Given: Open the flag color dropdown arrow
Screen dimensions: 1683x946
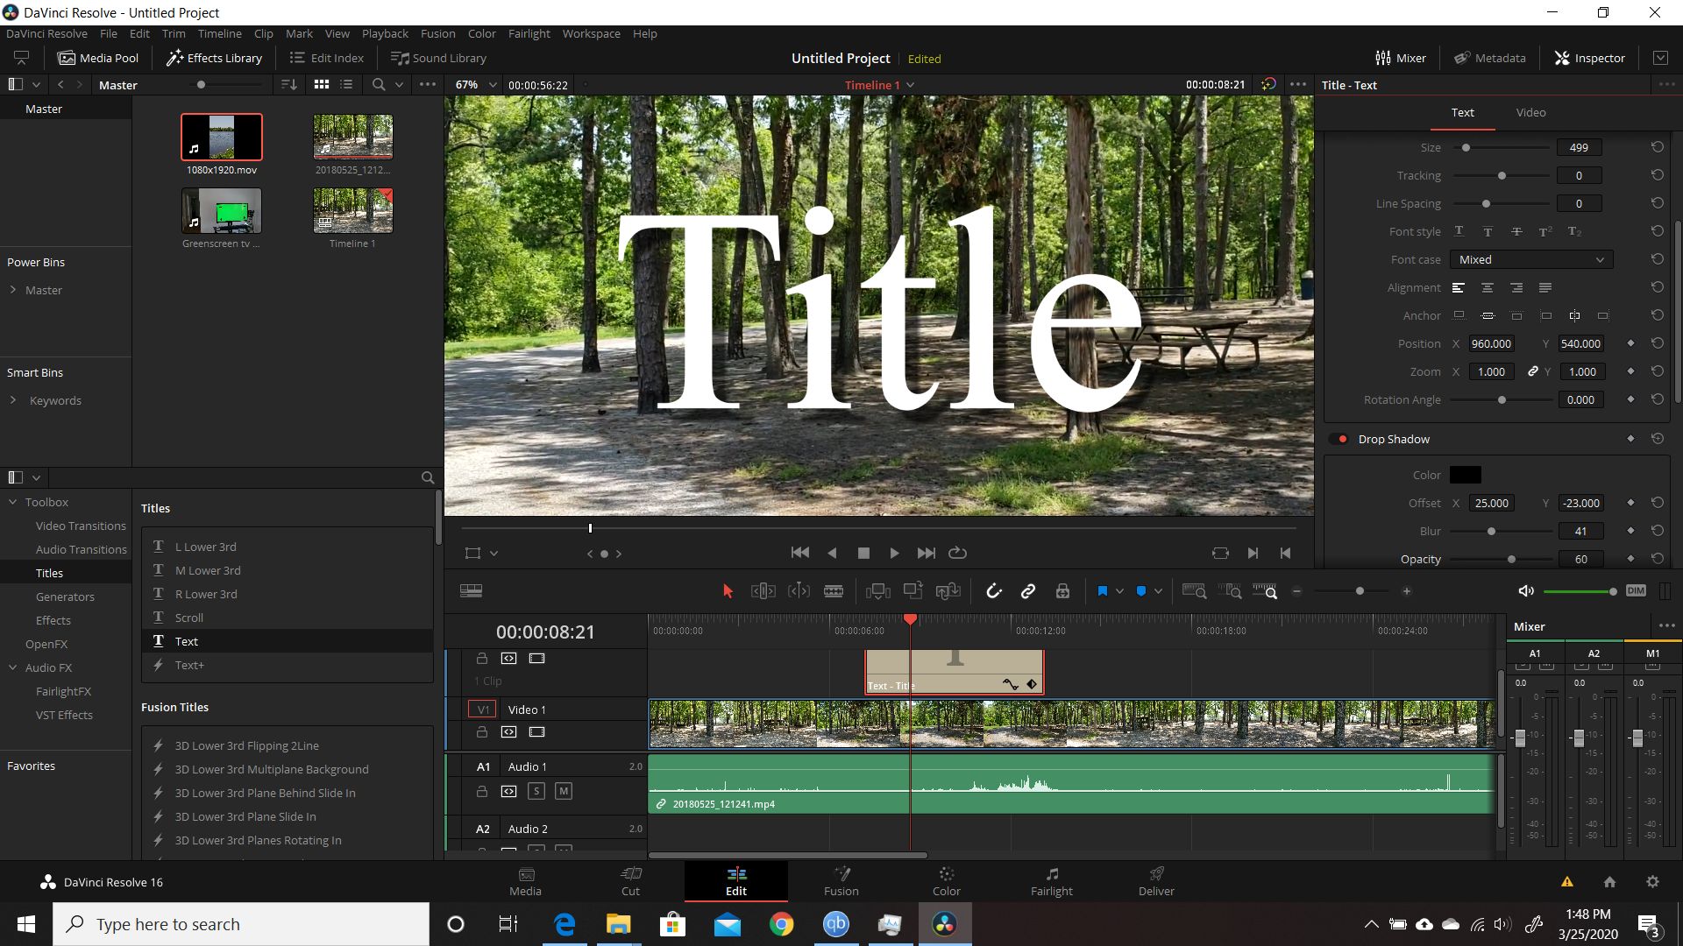Looking at the screenshot, I should [x=1119, y=591].
